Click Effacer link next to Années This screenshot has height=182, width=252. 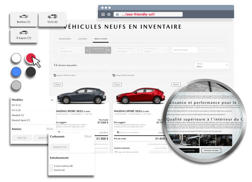pyautogui.click(x=50, y=129)
